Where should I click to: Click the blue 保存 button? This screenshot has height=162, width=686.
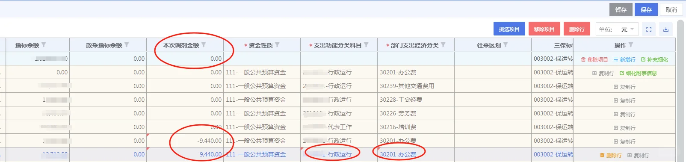[x=646, y=9]
